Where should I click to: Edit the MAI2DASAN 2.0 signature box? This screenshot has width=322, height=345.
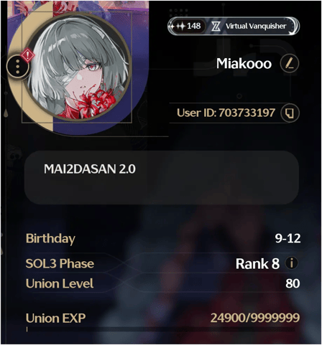[162, 178]
